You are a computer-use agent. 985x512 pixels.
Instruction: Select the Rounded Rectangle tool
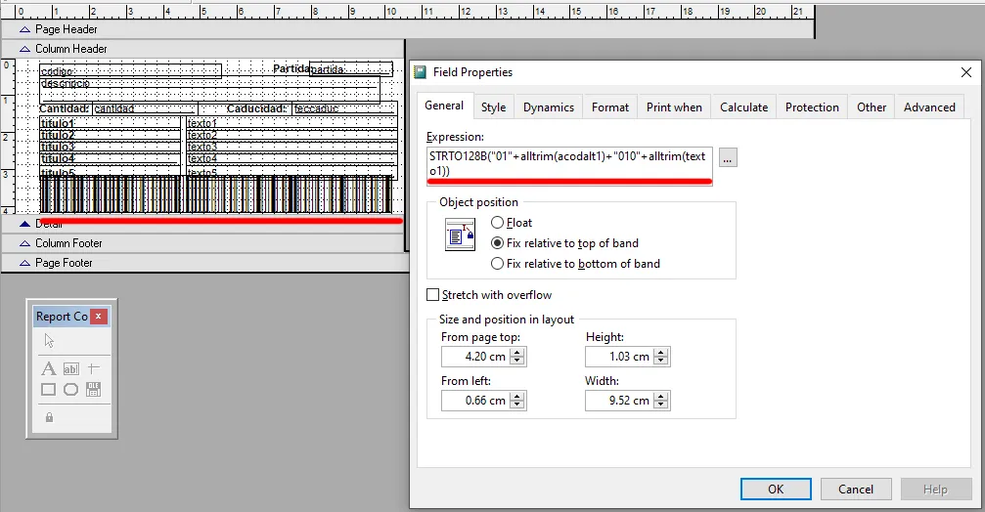[70, 390]
